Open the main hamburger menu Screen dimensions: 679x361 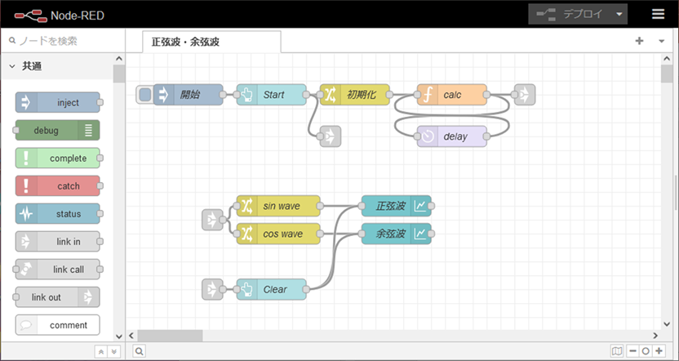point(658,14)
